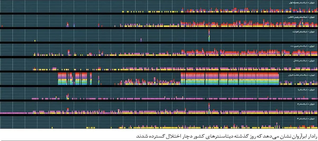Click the 'تهران - دیتاسنتر شاتل' row label
This screenshot has height=141, width=318.
pos(304,61)
